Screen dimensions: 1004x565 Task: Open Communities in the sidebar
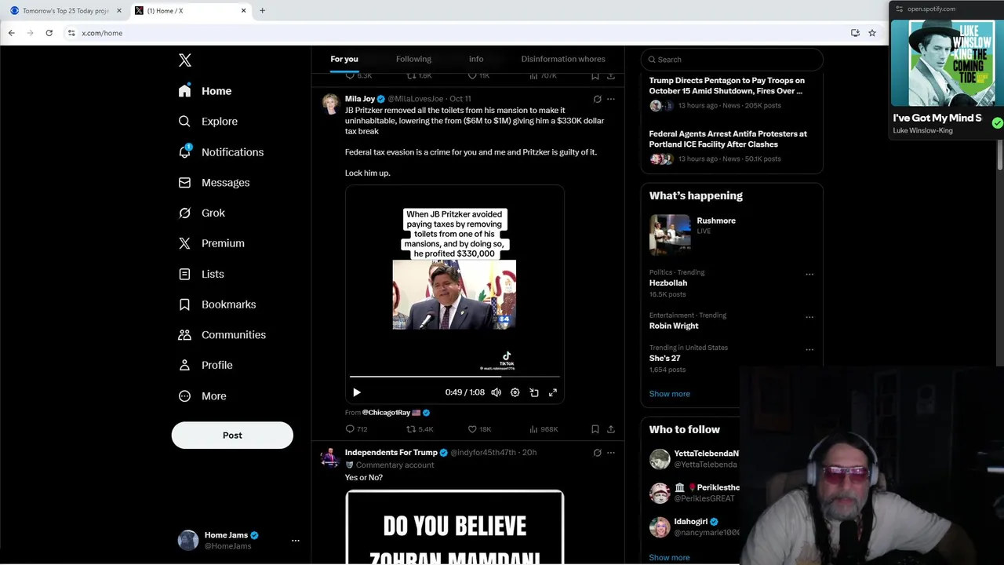point(222,335)
